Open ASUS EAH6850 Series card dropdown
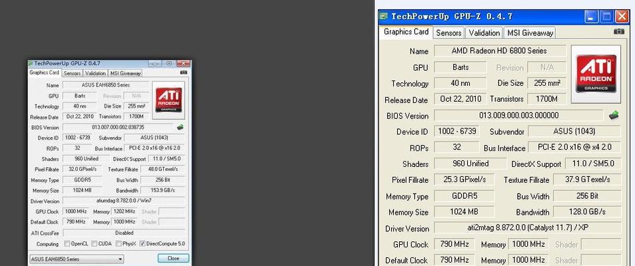Viewport: 635px width, 266px height. 77,259
